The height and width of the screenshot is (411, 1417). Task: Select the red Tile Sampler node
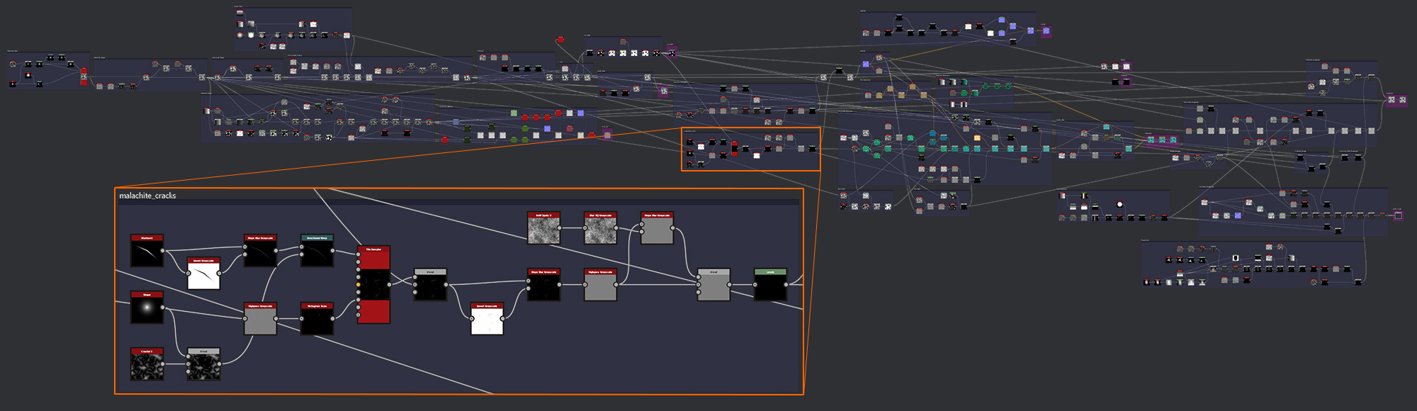pyautogui.click(x=373, y=285)
